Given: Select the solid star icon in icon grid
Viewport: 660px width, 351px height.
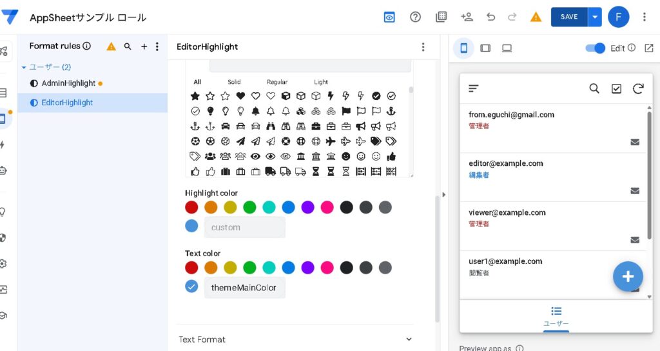Looking at the screenshot, I should tap(195, 96).
